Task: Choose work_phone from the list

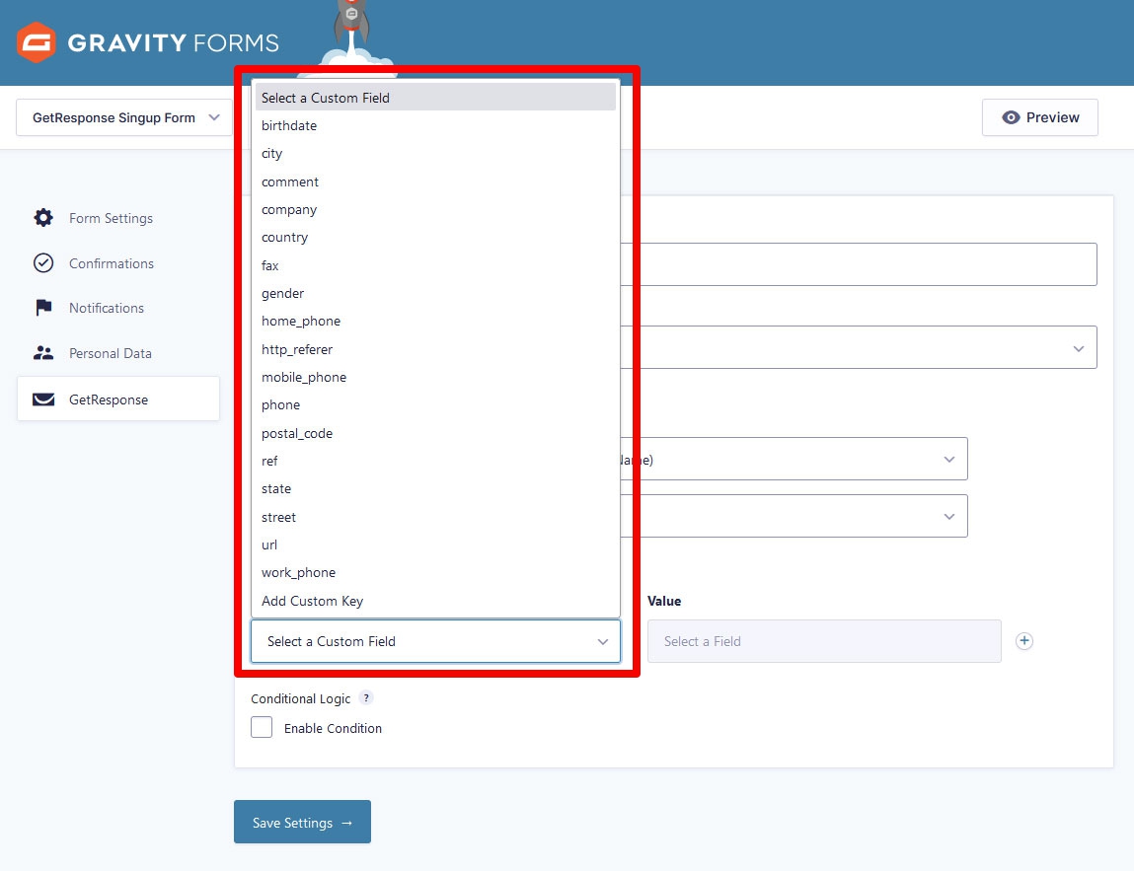Action: tap(435, 572)
